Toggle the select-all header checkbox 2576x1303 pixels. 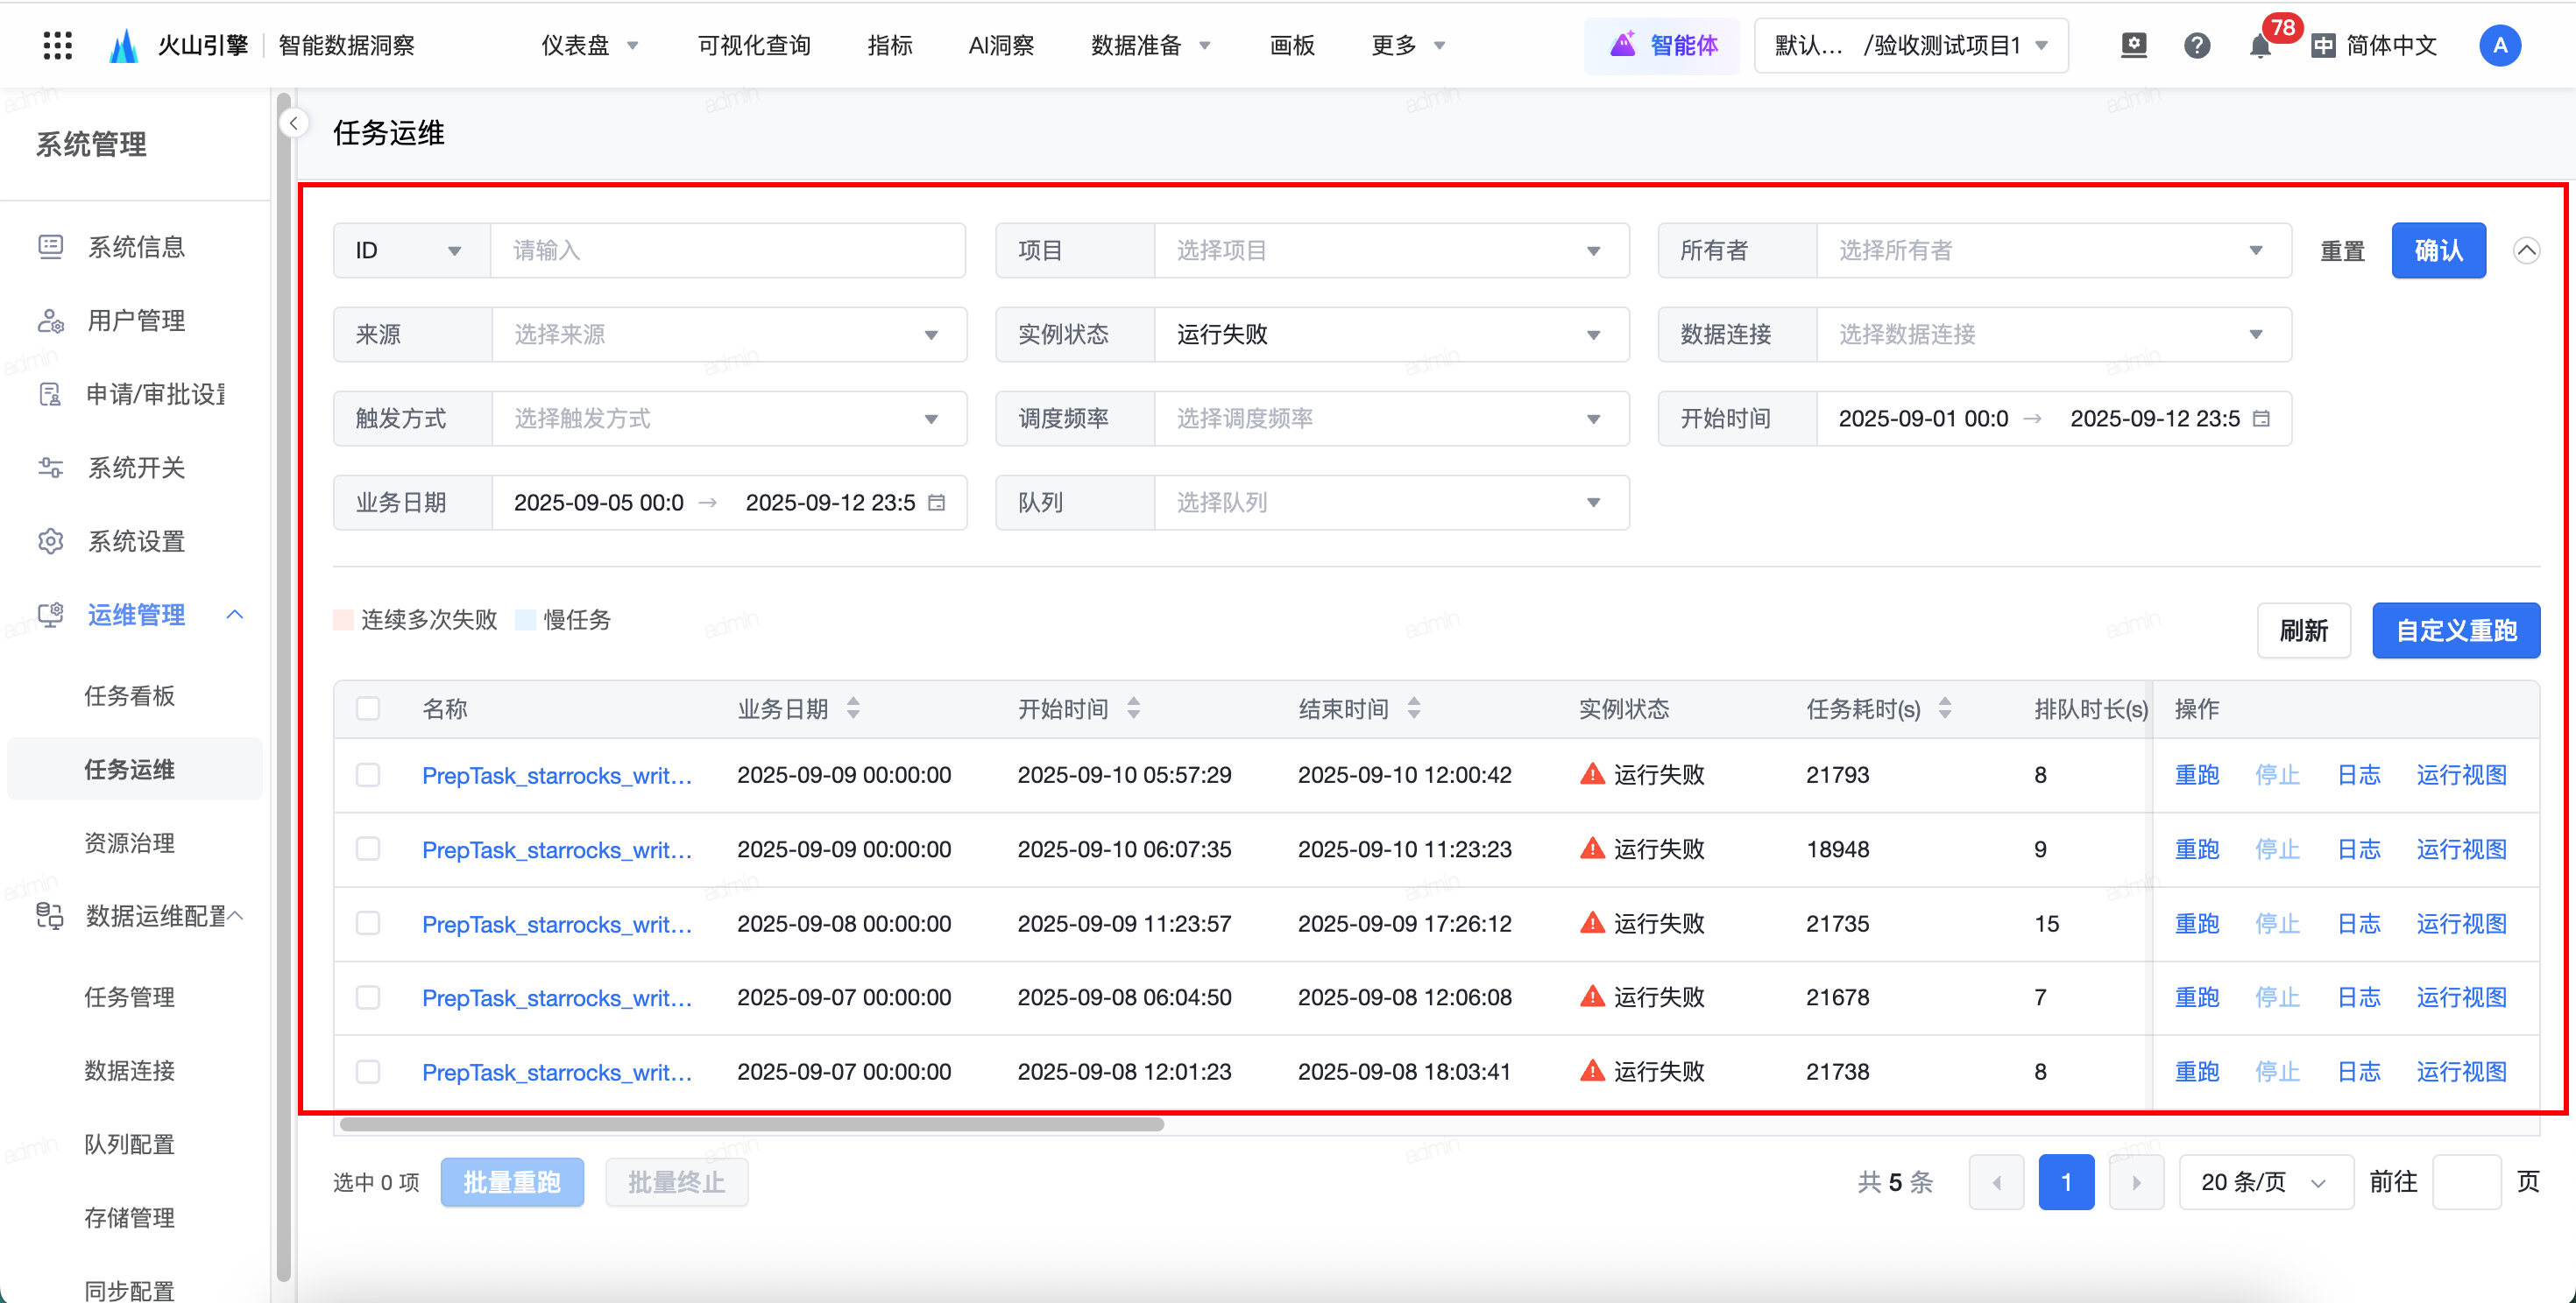coord(368,708)
